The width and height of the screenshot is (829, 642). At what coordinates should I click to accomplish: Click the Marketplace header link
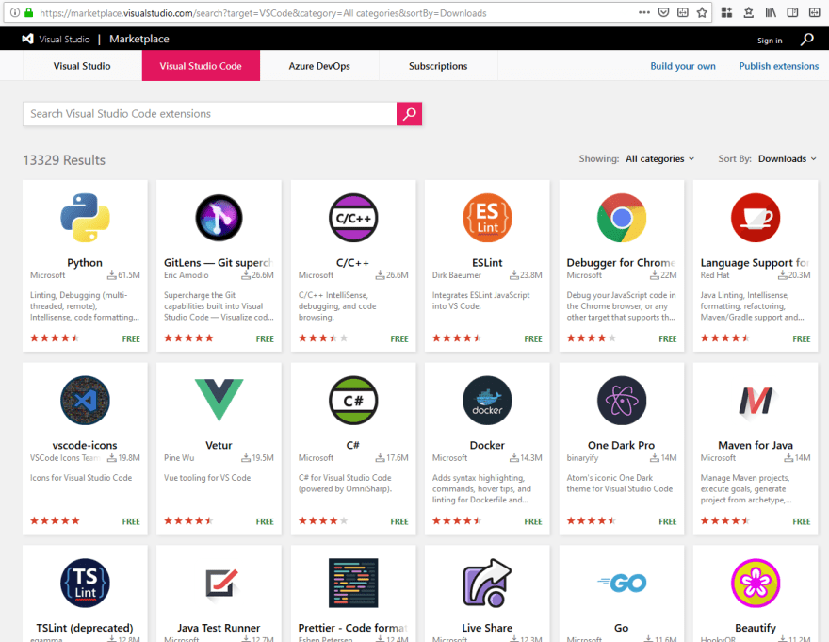pos(139,39)
